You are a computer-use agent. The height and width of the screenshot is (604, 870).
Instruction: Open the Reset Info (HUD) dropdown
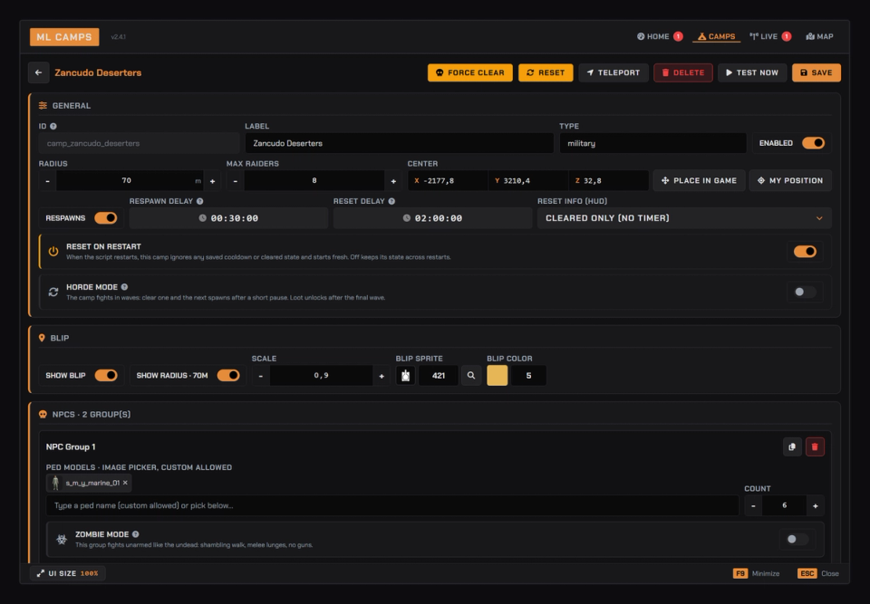click(x=684, y=218)
